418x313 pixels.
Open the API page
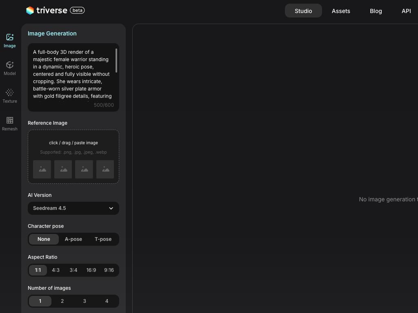406,11
